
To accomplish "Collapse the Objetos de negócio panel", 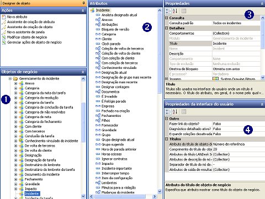I will 83,72.
